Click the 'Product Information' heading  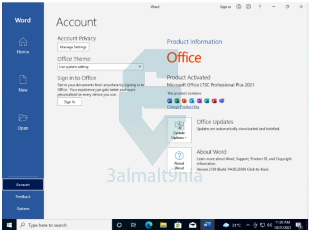(194, 42)
